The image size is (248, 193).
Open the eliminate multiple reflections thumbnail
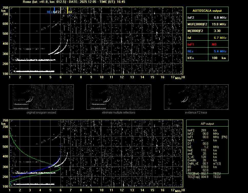119,97
